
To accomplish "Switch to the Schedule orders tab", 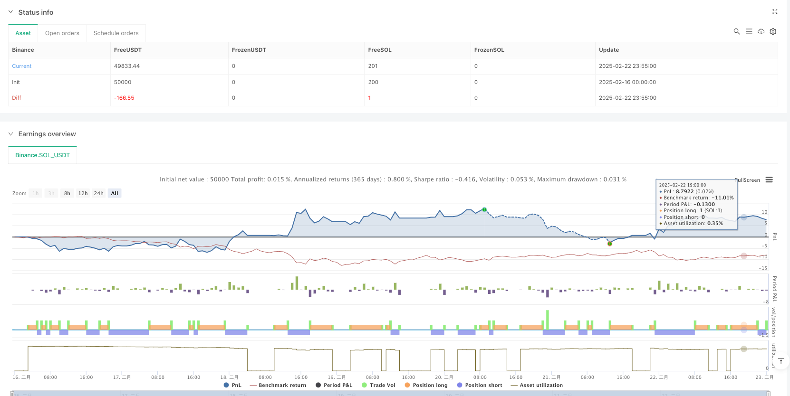I will pyautogui.click(x=116, y=33).
